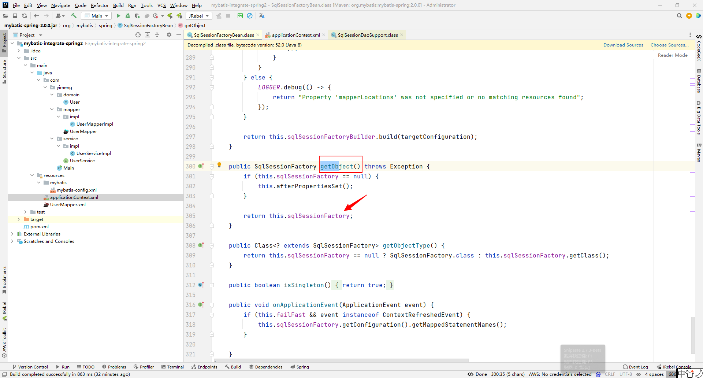Screen dimensions: 703x378
Task: Click the intention lightbulb on line 300
Action: [219, 165]
